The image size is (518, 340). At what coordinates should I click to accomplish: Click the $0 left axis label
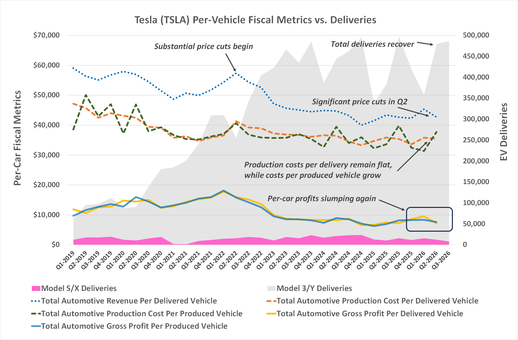56,245
